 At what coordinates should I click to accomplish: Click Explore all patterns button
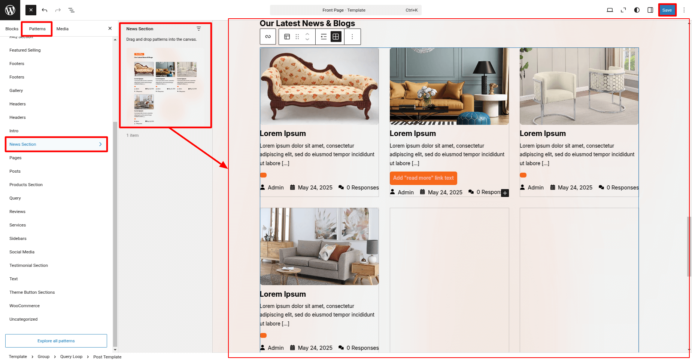tap(56, 341)
